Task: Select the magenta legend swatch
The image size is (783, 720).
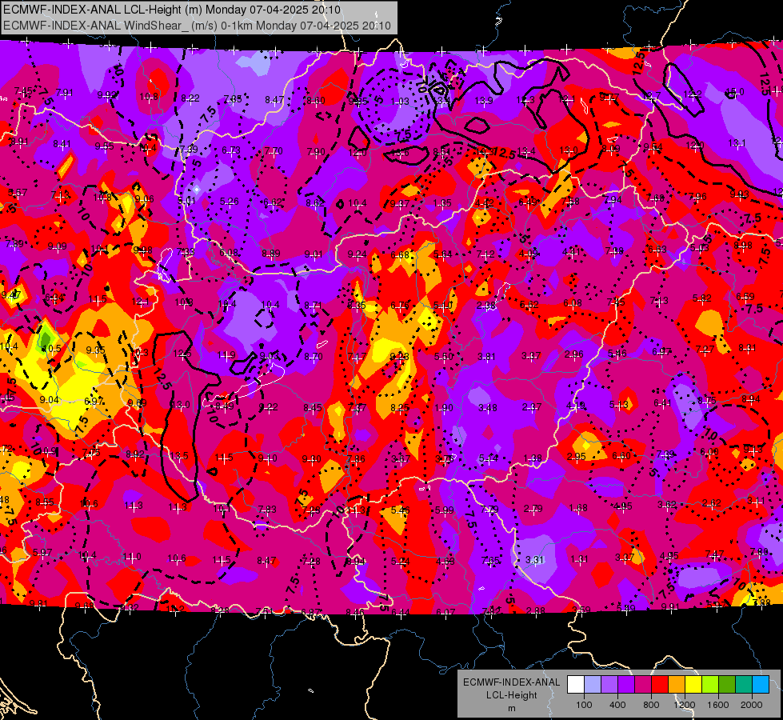Action: (643, 684)
